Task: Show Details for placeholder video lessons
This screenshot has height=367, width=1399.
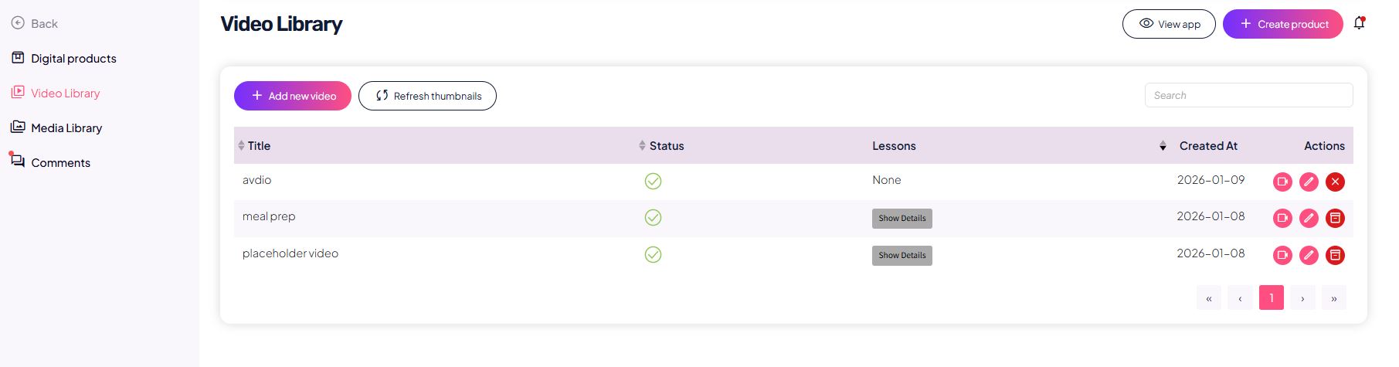Action: click(902, 256)
